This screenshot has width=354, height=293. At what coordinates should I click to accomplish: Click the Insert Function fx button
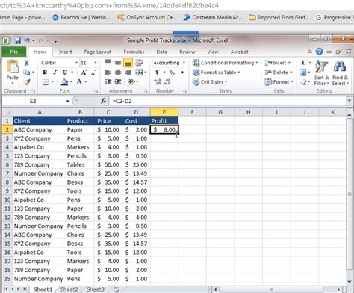click(x=104, y=101)
